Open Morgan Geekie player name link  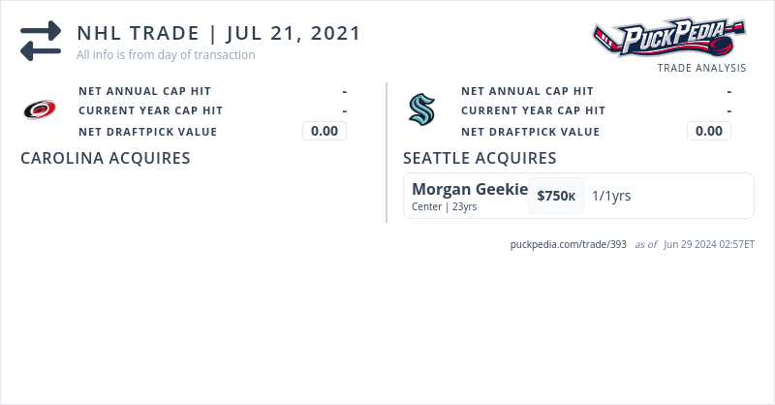click(x=470, y=189)
